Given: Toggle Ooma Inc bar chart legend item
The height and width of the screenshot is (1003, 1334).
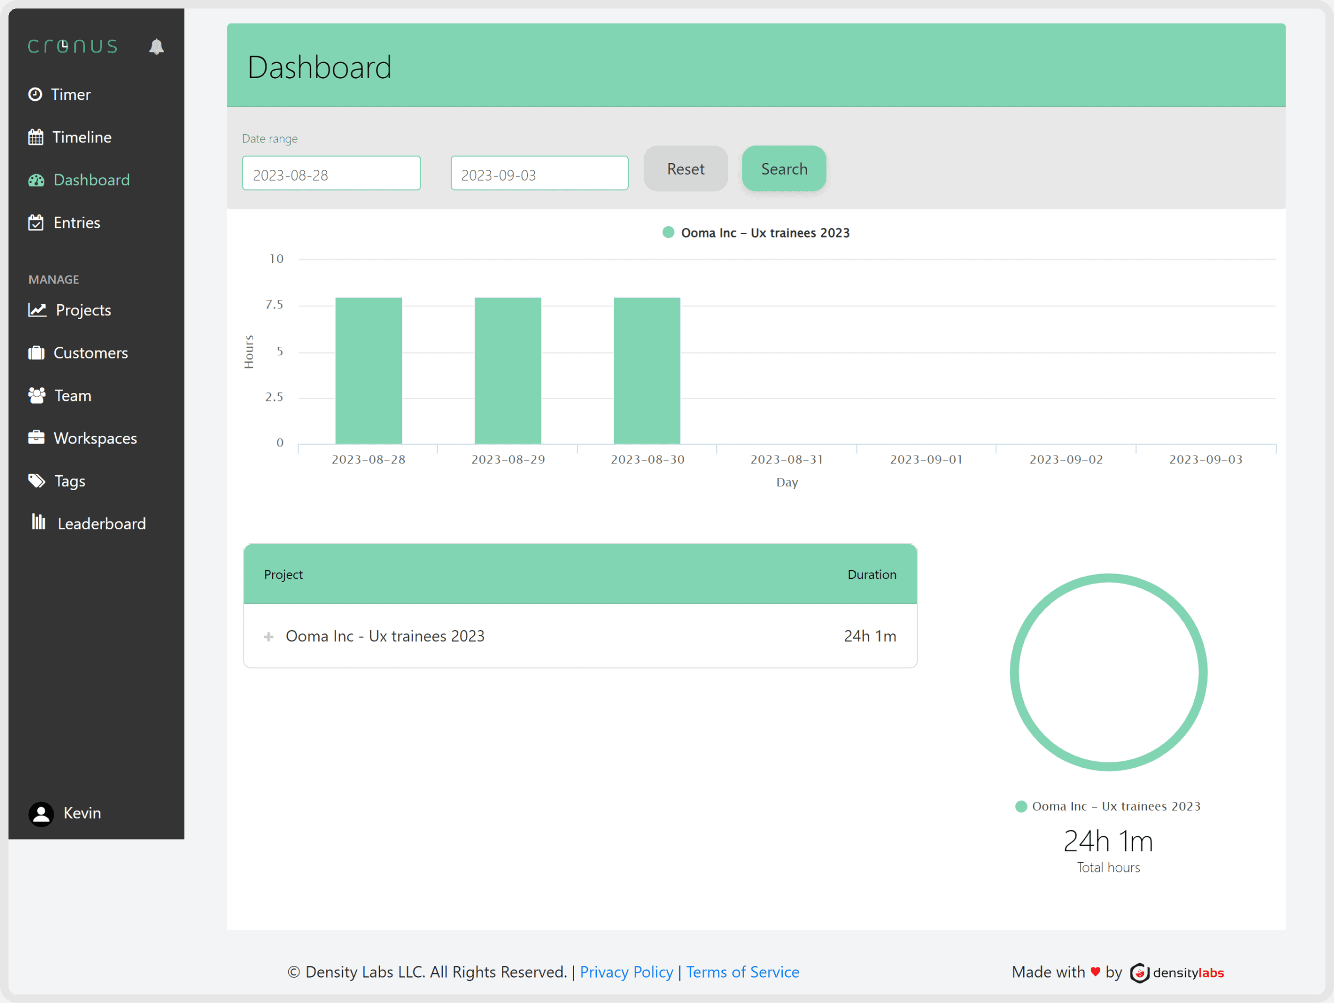Looking at the screenshot, I should click(x=756, y=233).
